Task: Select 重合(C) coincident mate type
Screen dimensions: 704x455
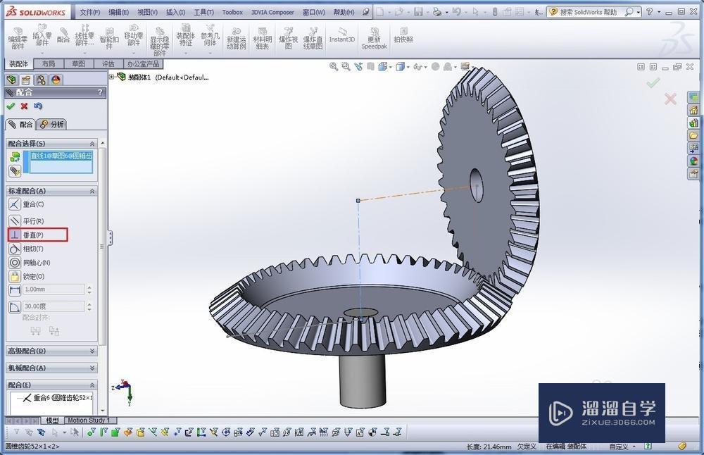Action: coord(27,204)
